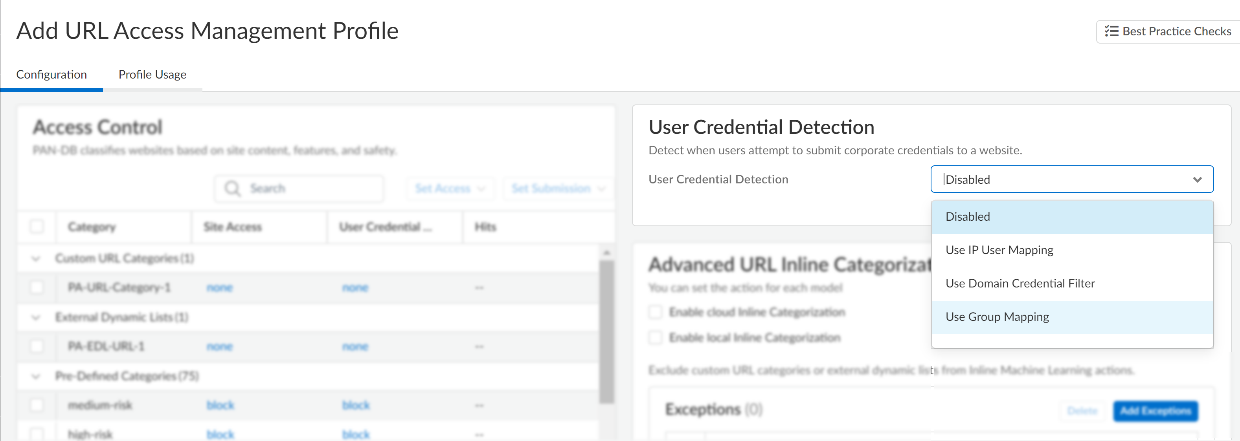
Task: Choose Use IP User Mapping option
Action: coord(999,250)
